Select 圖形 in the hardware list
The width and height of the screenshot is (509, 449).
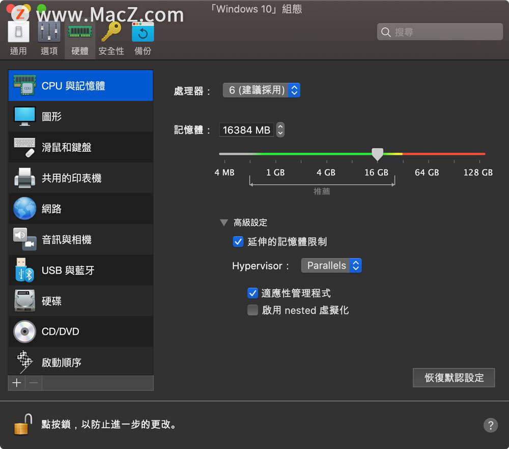tap(80, 116)
